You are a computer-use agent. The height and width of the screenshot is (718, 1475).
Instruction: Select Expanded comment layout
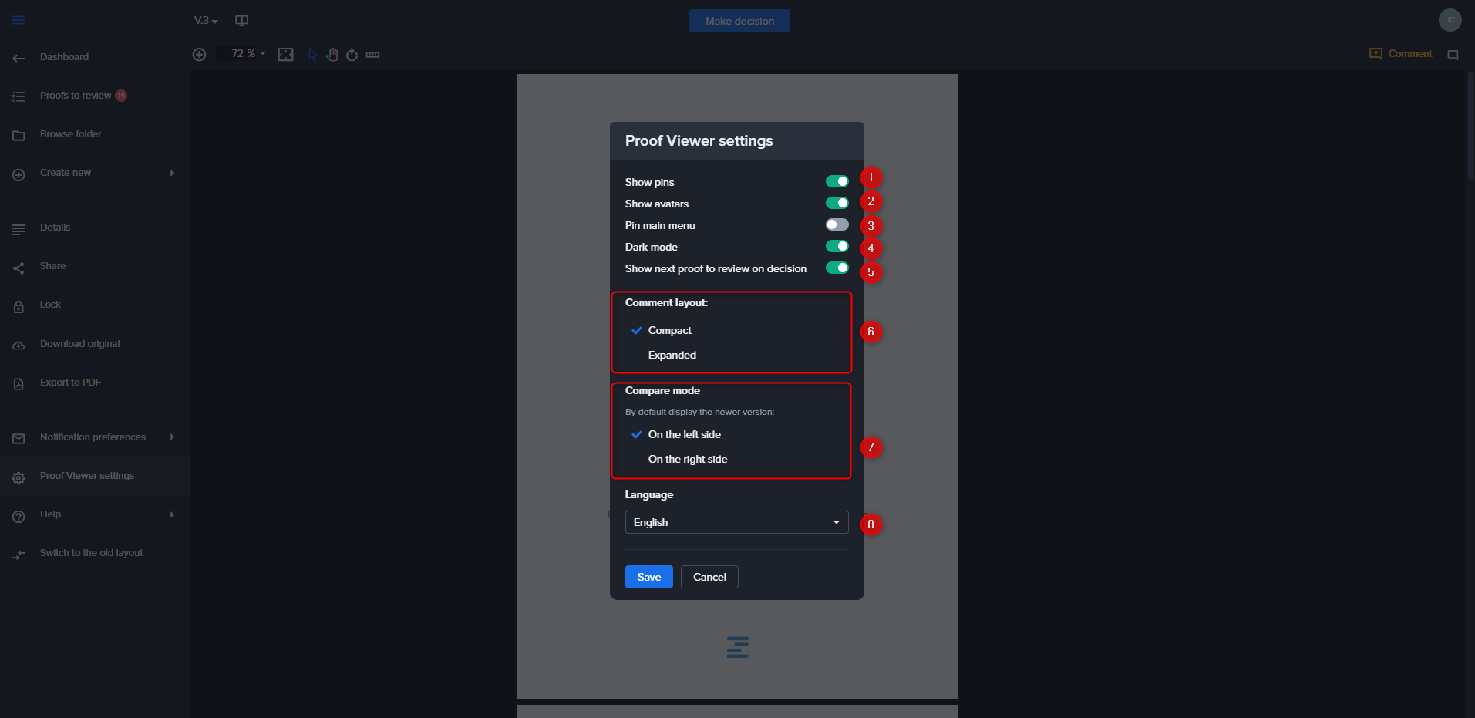[672, 355]
